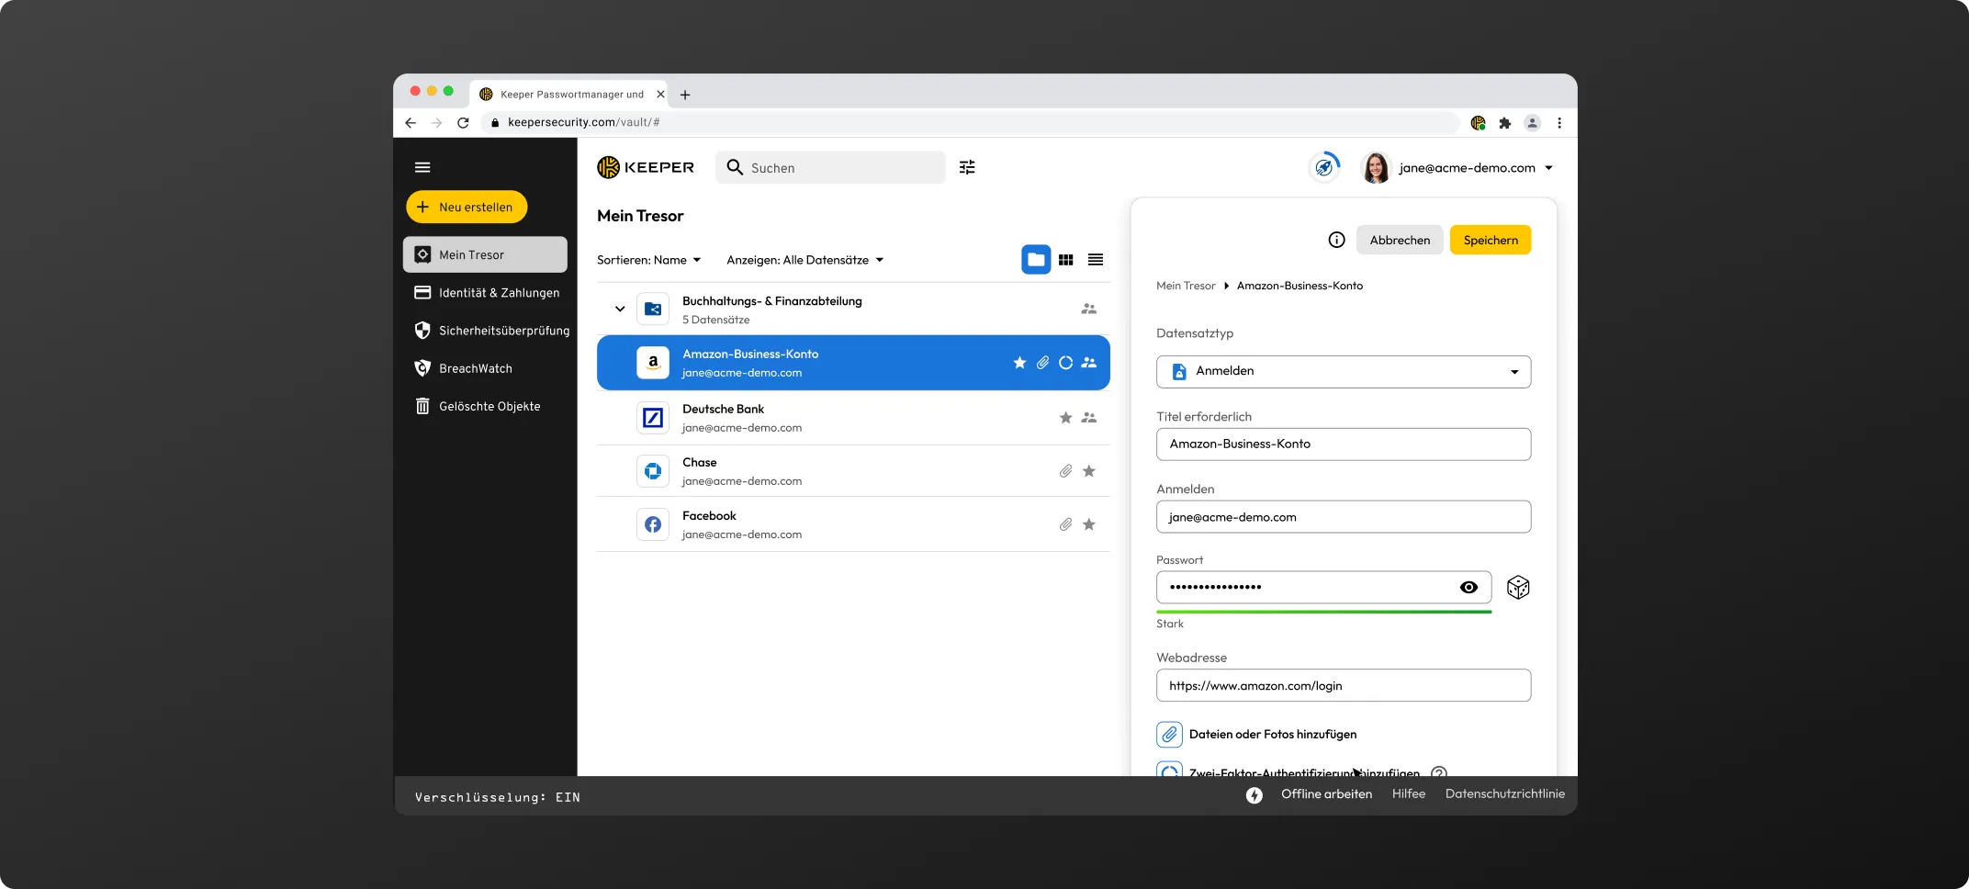Click the Passwort input field
Screen dimensions: 1969x889
pos(1323,588)
